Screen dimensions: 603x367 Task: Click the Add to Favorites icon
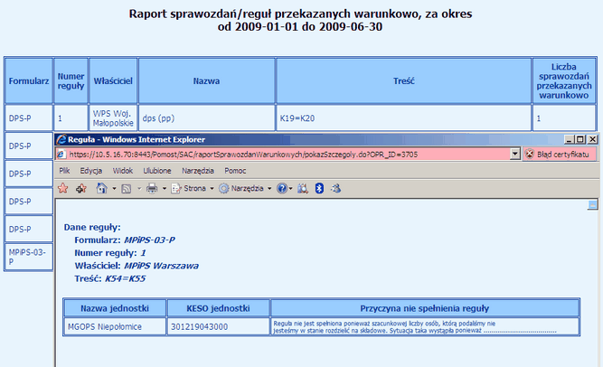point(79,188)
